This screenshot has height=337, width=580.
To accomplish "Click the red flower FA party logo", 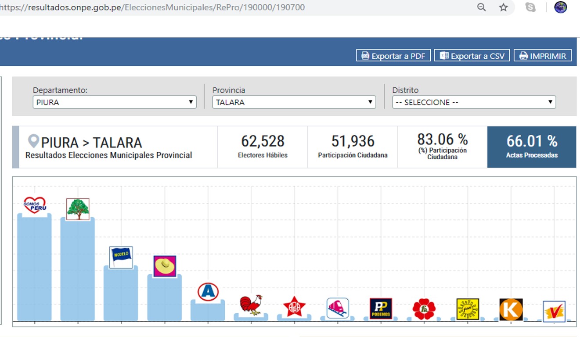I will [424, 309].
